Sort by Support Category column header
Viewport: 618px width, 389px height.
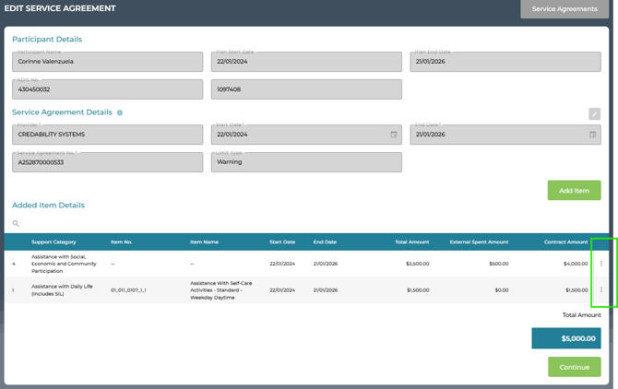(x=53, y=242)
